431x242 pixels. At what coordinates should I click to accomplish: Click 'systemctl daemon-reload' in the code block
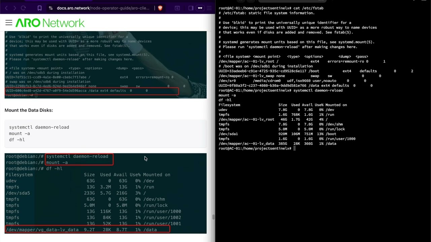(39, 127)
